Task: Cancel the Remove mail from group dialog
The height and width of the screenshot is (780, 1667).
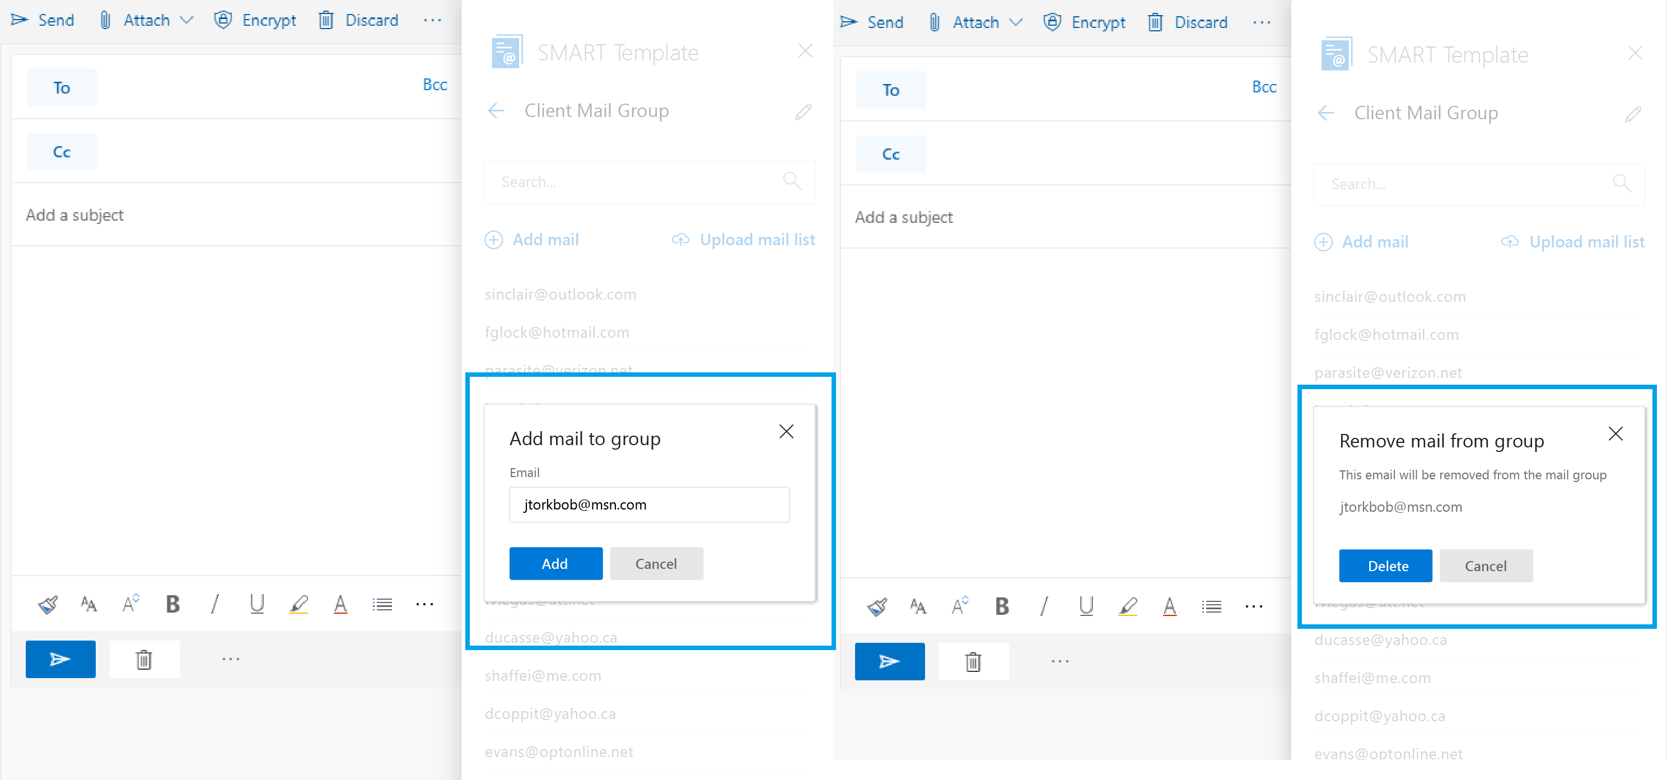Action: 1486,565
